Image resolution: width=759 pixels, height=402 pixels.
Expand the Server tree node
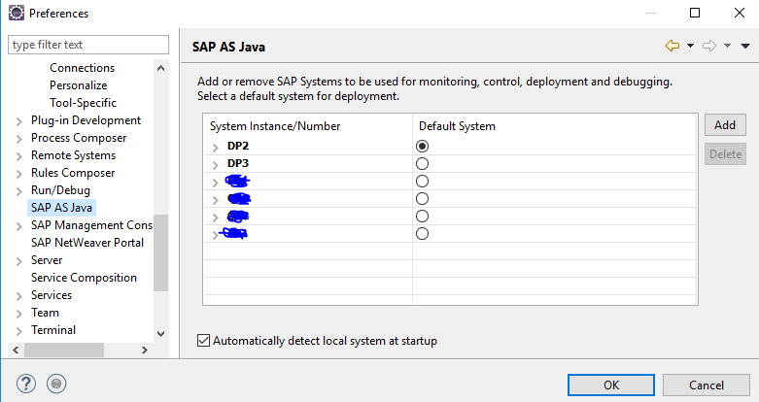click(18, 261)
